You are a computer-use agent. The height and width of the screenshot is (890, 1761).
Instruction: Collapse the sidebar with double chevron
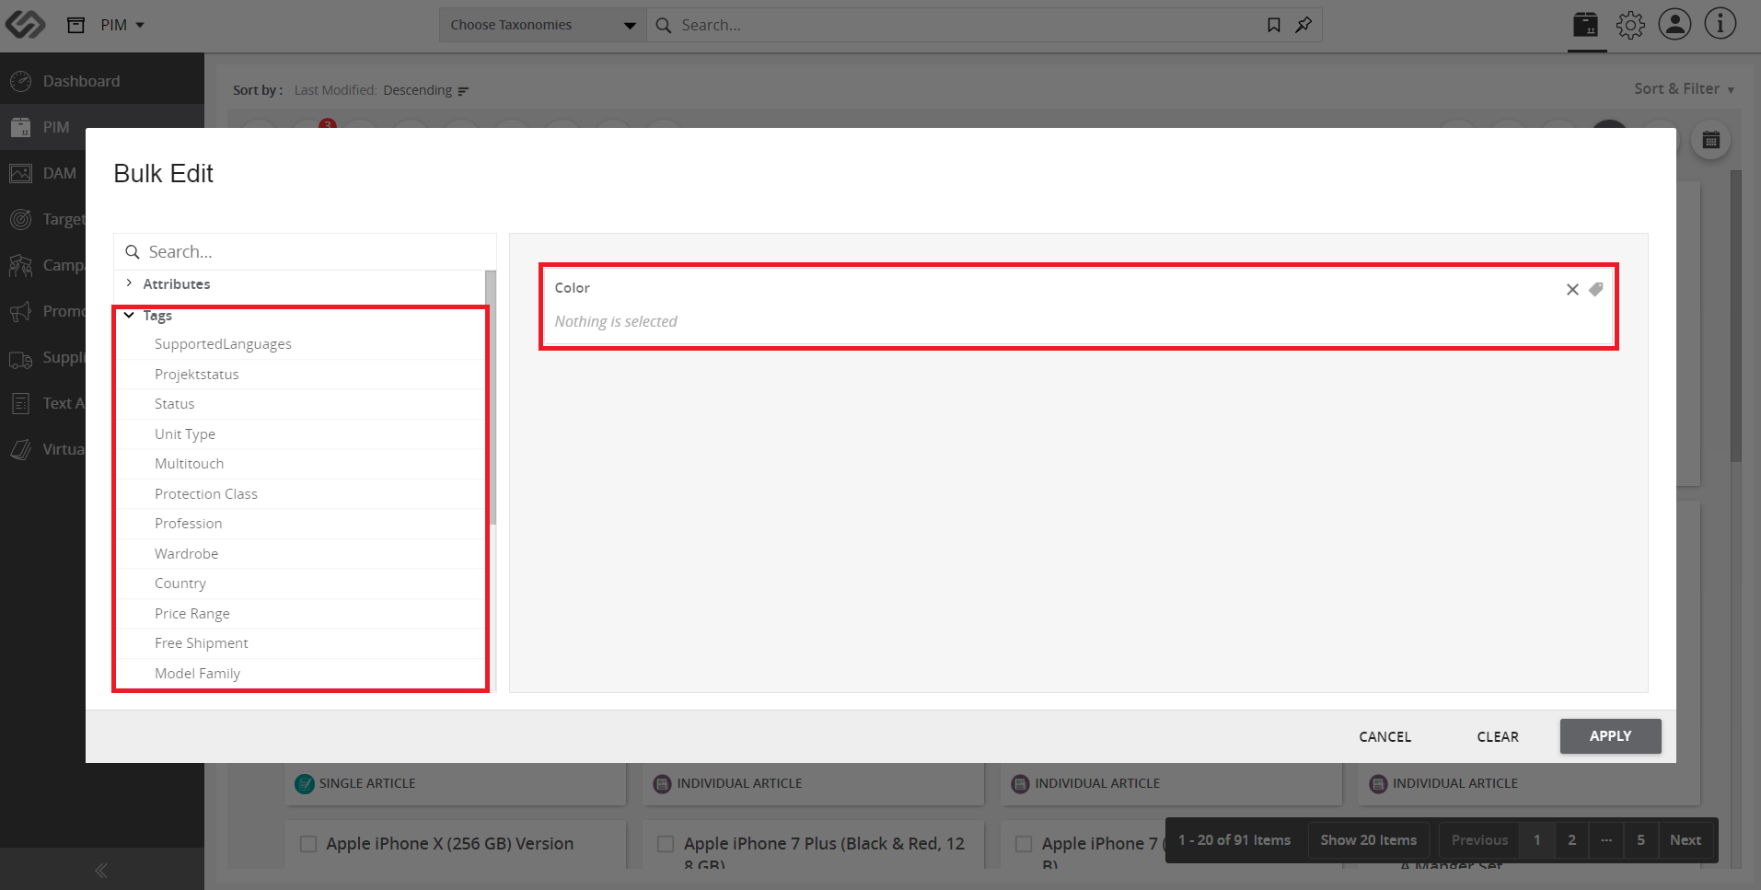coord(101,871)
